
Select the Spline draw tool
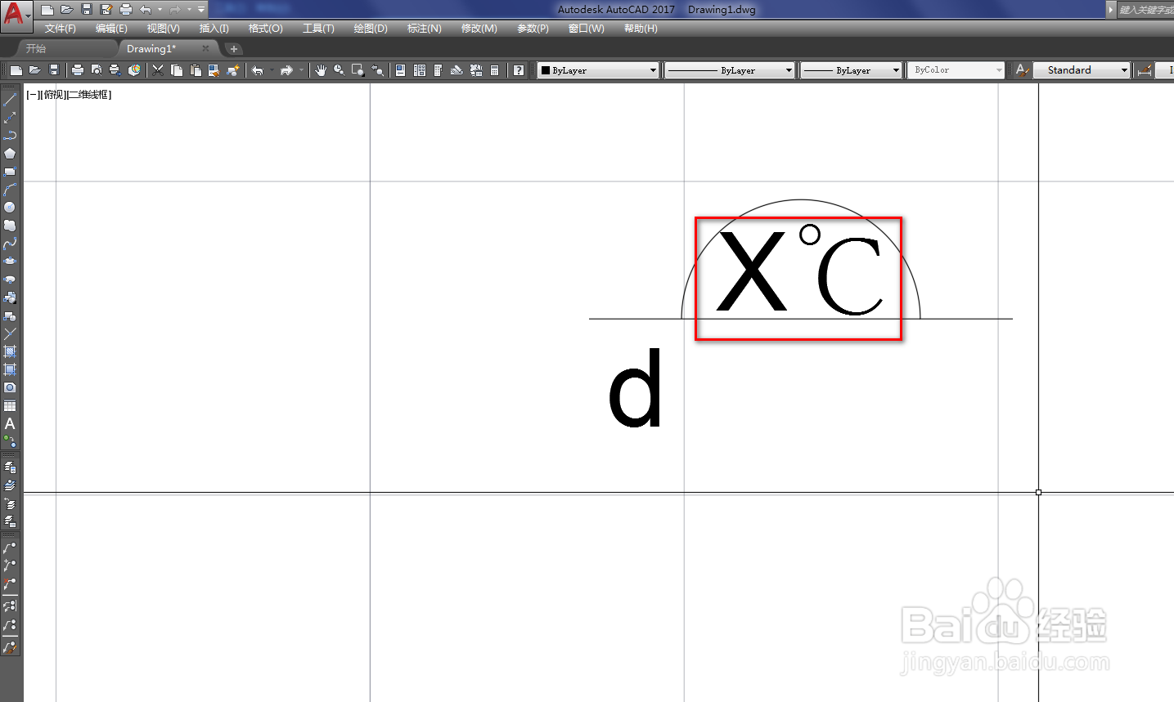[x=10, y=244]
